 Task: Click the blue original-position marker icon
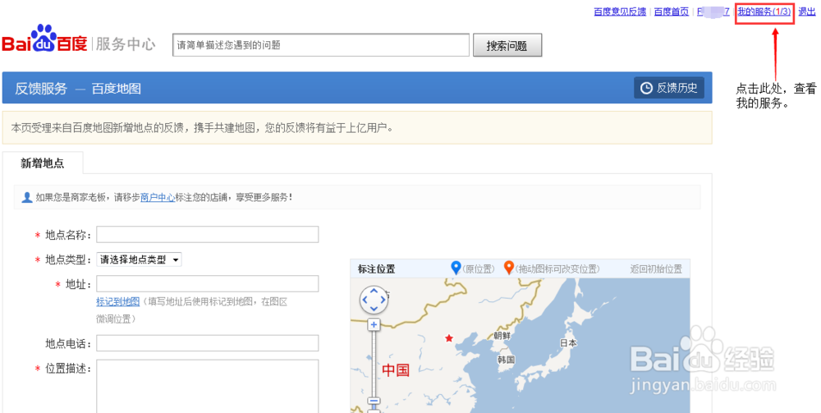[456, 268]
